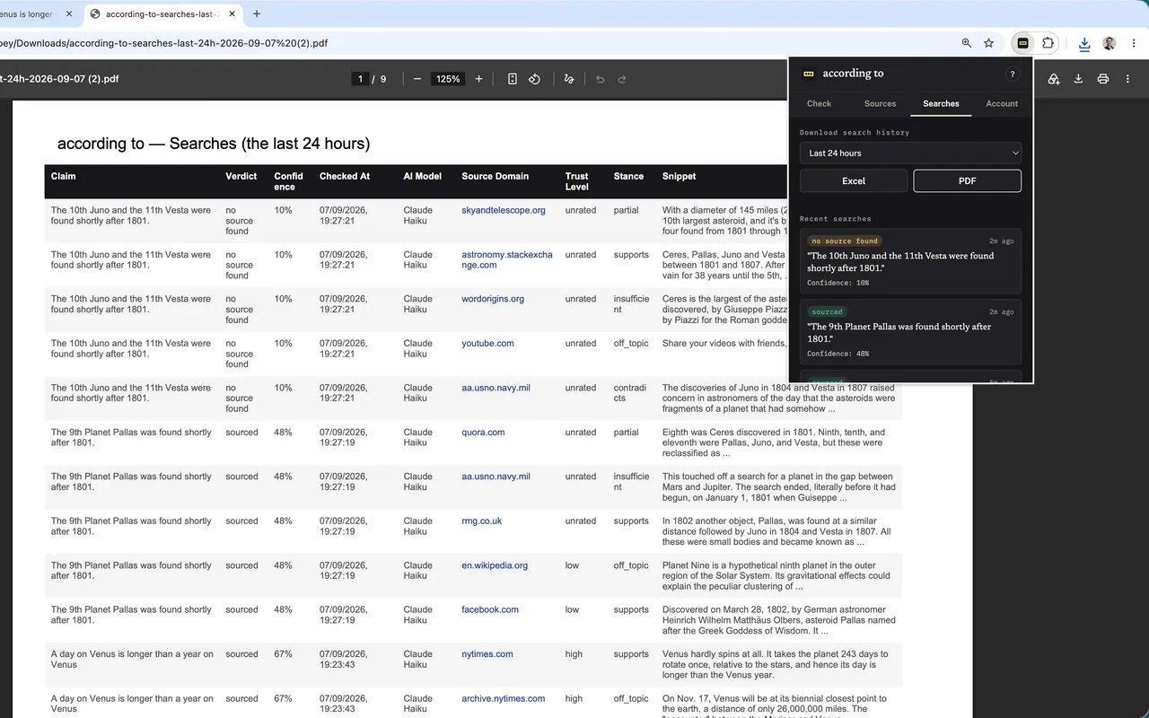Switch to the Check tab
Image resolution: width=1149 pixels, height=718 pixels.
click(x=820, y=103)
